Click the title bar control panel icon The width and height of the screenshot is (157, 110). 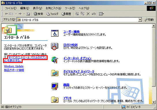coord(3,3)
